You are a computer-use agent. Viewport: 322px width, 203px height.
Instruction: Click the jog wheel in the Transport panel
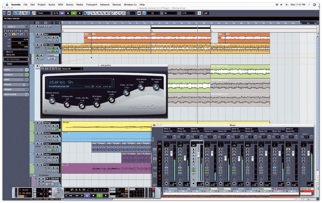(58, 193)
